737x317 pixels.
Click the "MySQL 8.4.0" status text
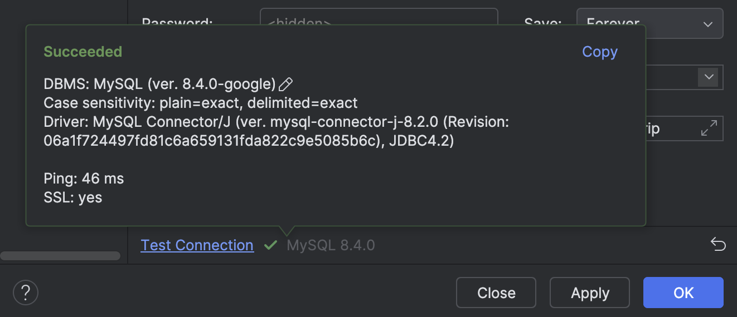pyautogui.click(x=331, y=245)
